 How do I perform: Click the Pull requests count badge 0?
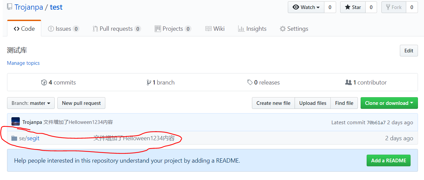tap(138, 29)
